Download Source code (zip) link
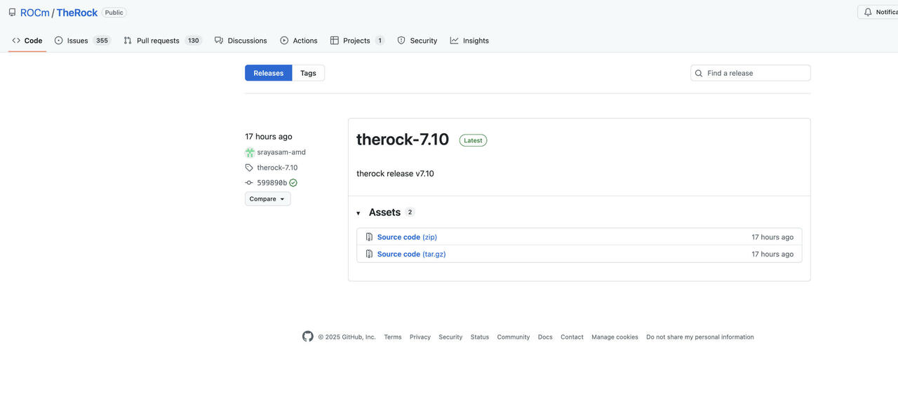 pyautogui.click(x=407, y=237)
